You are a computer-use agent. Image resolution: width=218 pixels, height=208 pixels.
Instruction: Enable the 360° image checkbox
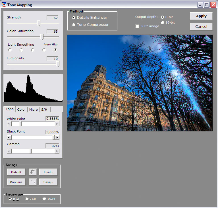137,26
